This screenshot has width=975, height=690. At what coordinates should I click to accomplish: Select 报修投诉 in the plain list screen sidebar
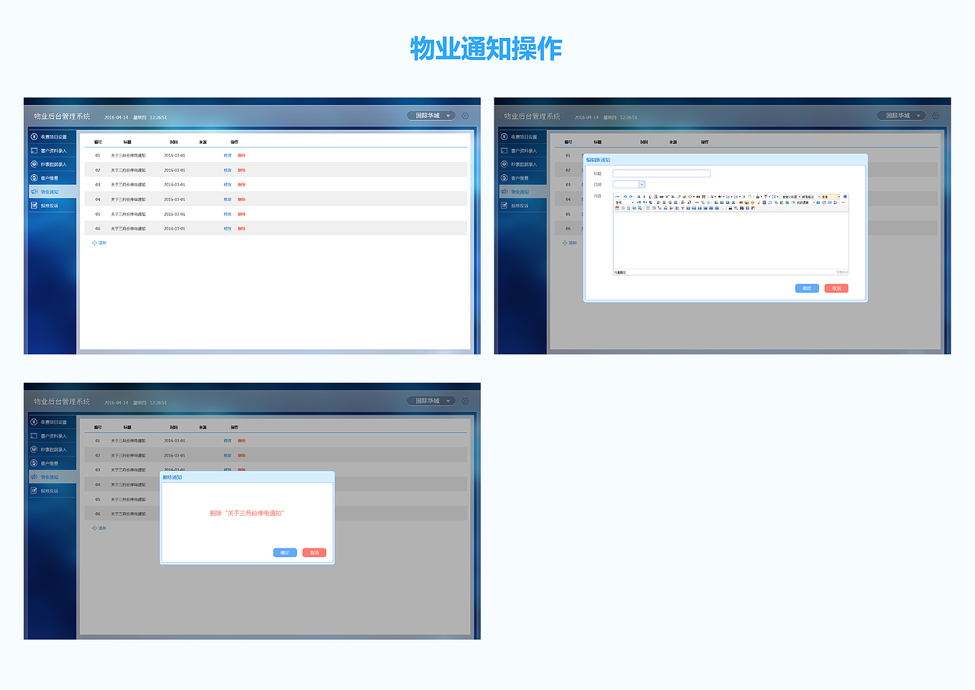pyautogui.click(x=53, y=205)
